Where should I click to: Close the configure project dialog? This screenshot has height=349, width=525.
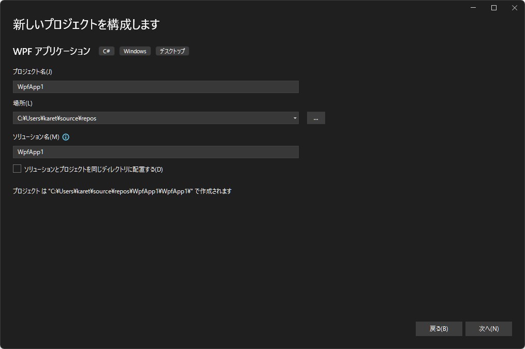[515, 8]
